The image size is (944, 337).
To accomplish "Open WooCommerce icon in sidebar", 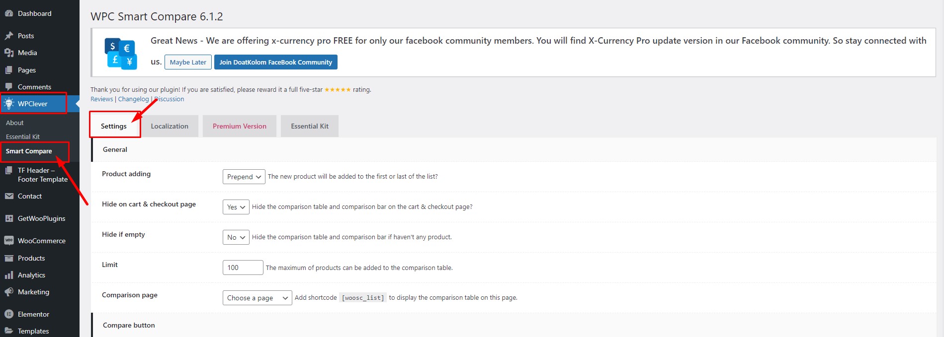I will point(9,241).
